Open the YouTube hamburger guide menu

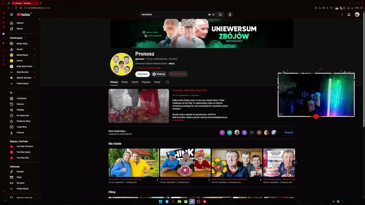[x=11, y=15]
